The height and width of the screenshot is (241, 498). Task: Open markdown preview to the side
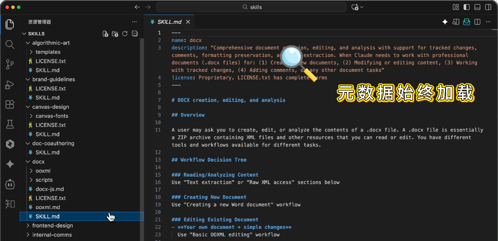[x=456, y=22]
